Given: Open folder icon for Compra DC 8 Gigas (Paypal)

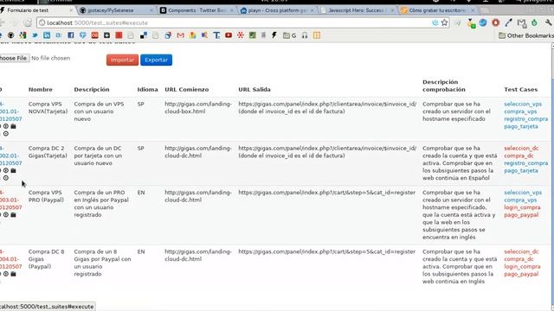Looking at the screenshot, I should [14, 274].
